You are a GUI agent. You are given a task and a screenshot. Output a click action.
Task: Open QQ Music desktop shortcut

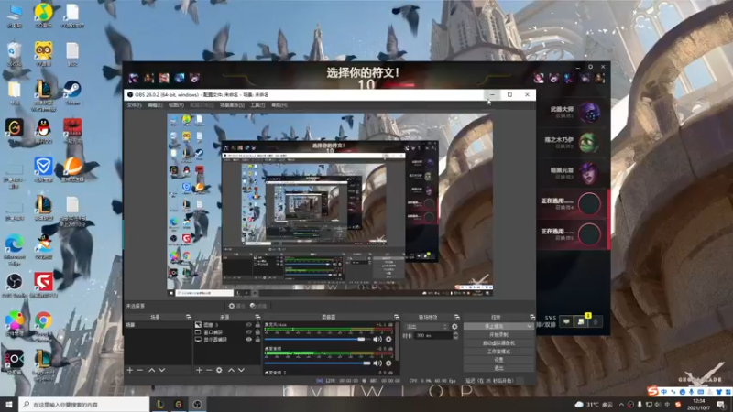pos(43,13)
